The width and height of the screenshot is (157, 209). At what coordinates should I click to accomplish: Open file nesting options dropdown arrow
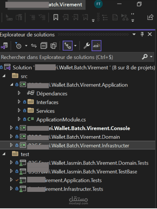[75, 46]
